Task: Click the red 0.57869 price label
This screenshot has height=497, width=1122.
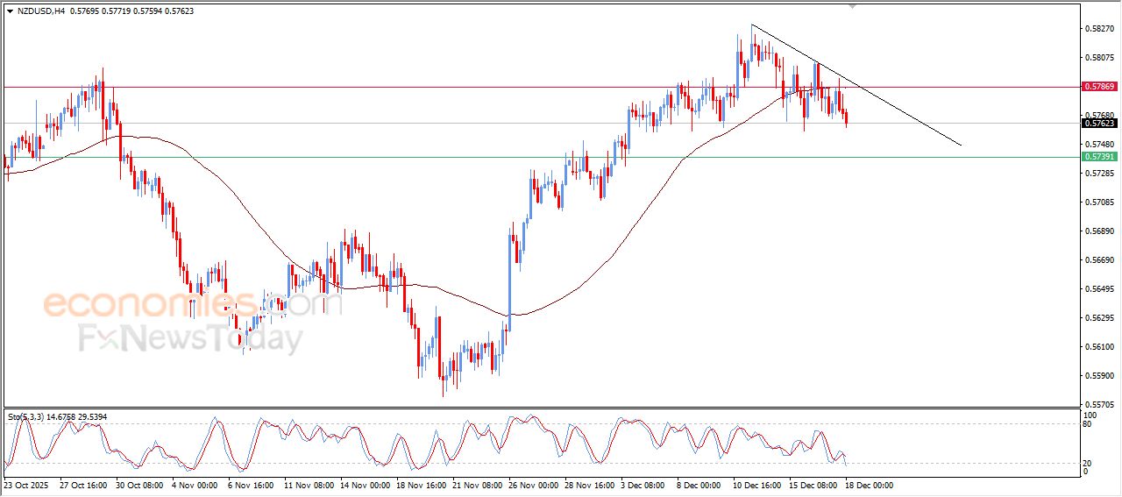Action: point(1099,87)
